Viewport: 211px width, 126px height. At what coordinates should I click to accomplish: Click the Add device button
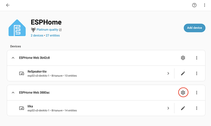[x=194, y=28]
